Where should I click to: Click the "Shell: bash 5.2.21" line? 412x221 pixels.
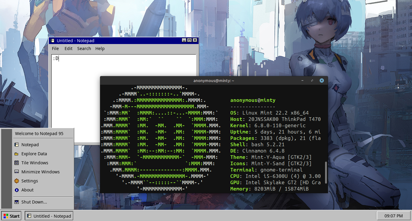(257, 145)
